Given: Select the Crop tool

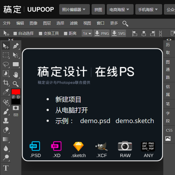Looking at the screenshot, I should (x=6, y=83).
